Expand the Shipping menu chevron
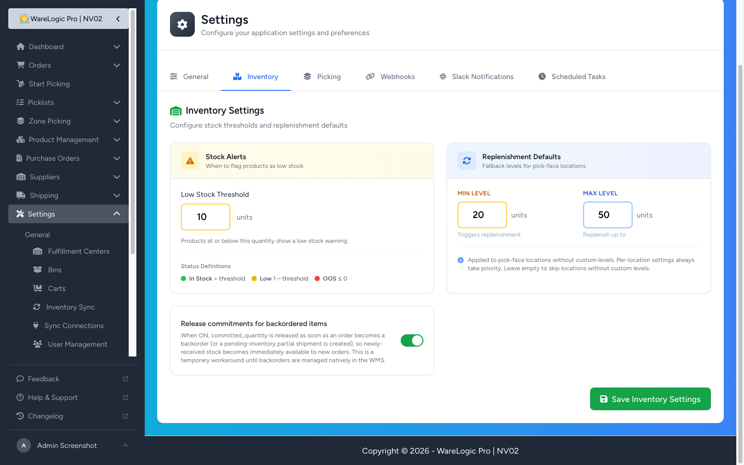Image resolution: width=744 pixels, height=465 pixels. coord(117,195)
